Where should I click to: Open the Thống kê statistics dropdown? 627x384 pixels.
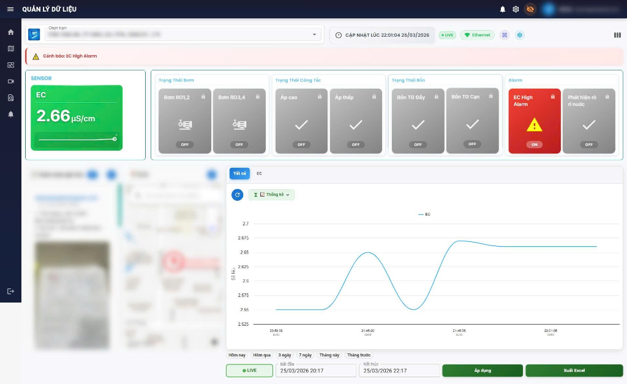271,195
